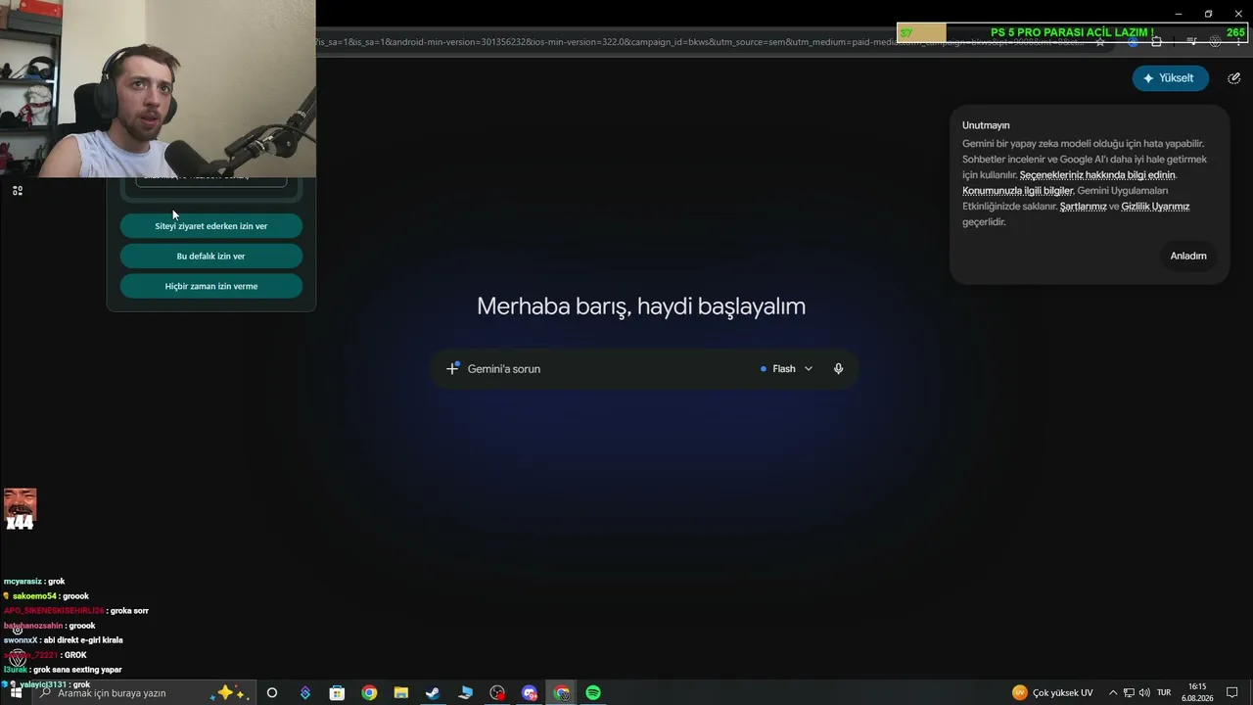The width and height of the screenshot is (1253, 705).
Task: Open the 'Çok yüksek UV' weather widget
Action: coord(1052,693)
